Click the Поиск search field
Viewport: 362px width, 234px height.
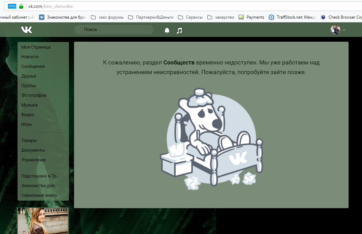tap(114, 30)
